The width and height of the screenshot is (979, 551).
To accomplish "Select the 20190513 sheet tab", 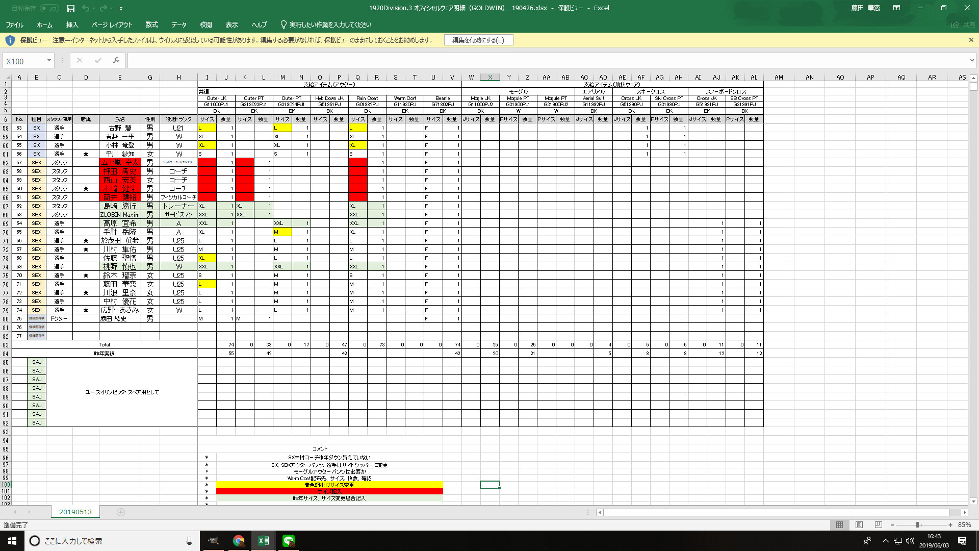I will pos(75,512).
